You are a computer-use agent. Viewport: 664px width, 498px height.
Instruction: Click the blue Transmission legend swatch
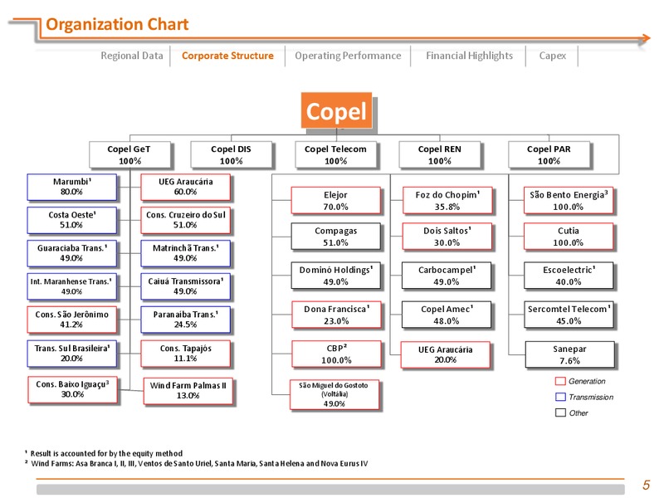[560, 397]
